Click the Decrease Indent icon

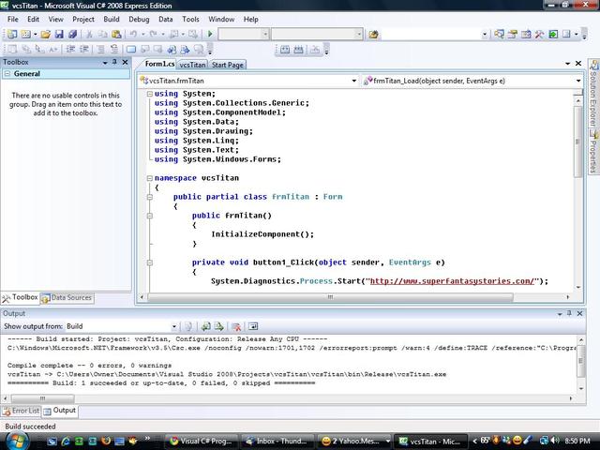(x=70, y=49)
